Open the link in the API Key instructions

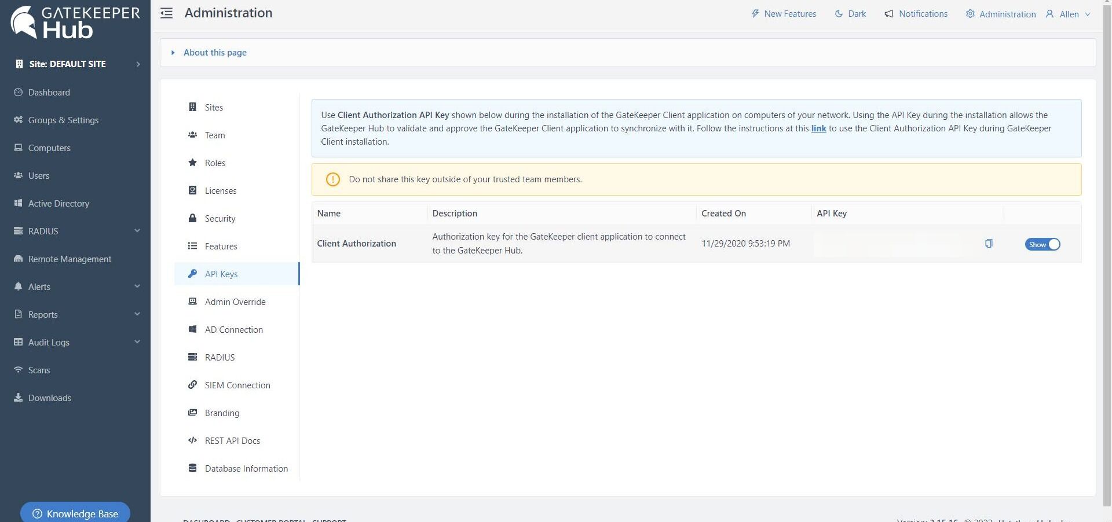point(818,128)
